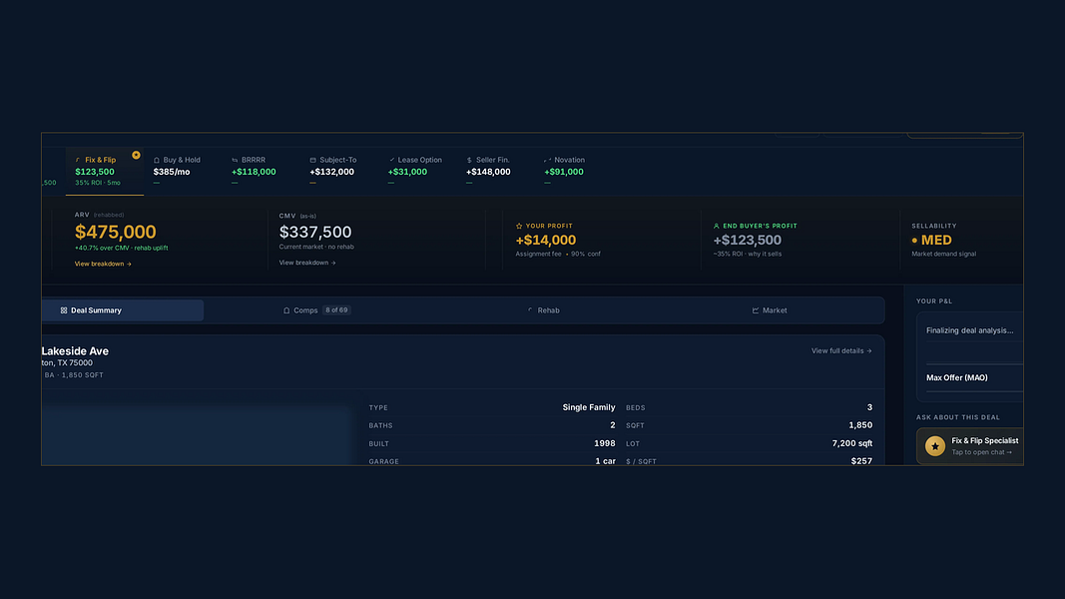Open ARV View breakdown link

coord(103,264)
